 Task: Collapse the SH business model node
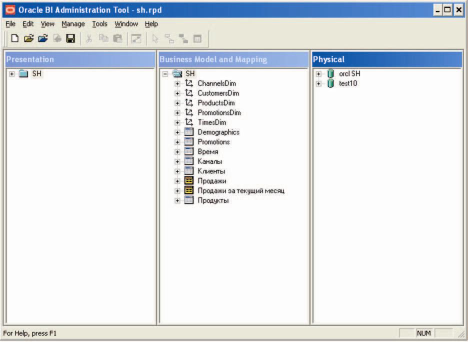point(165,73)
